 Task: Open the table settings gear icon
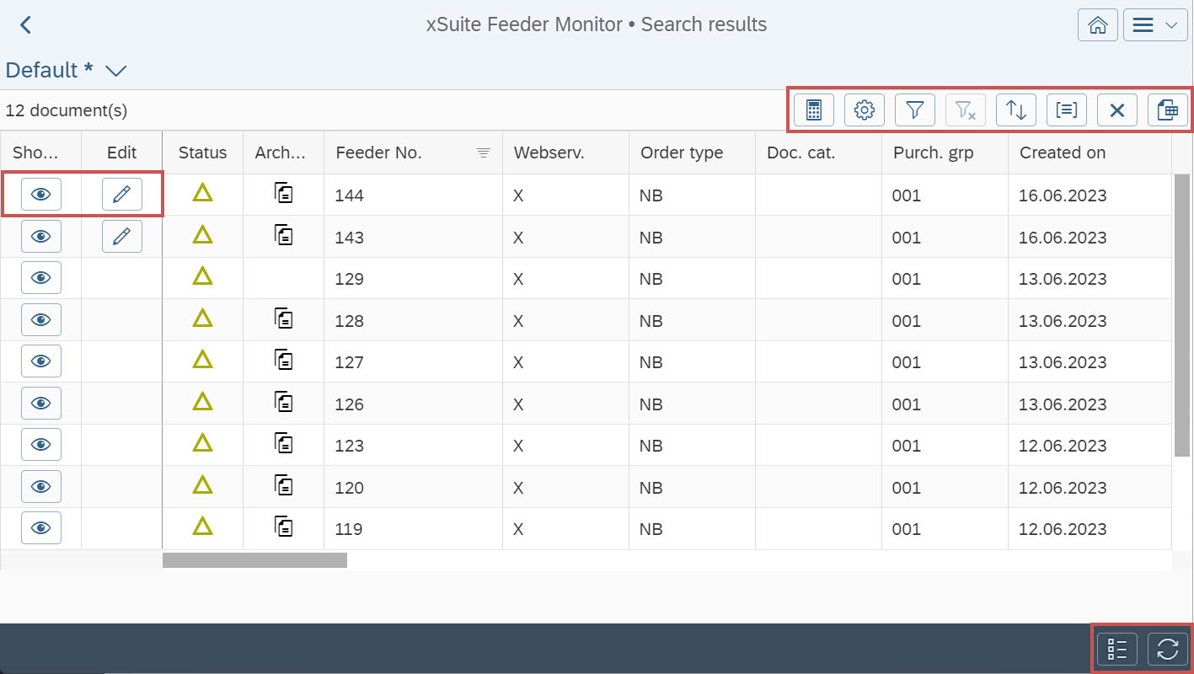(864, 110)
